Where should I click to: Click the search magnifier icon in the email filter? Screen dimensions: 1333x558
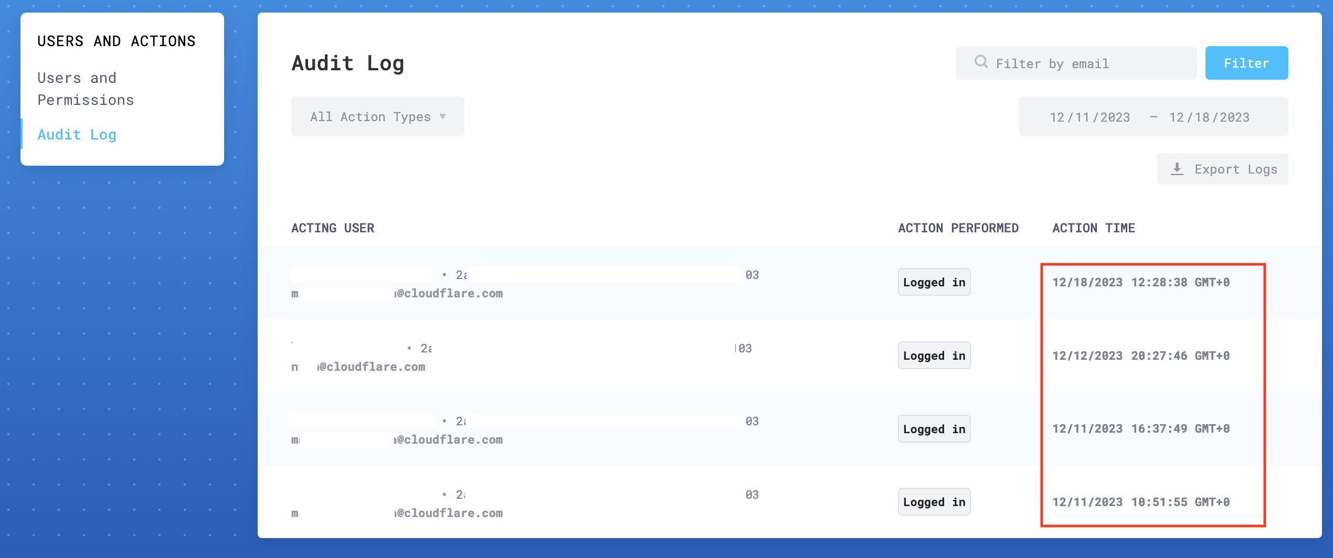click(981, 62)
